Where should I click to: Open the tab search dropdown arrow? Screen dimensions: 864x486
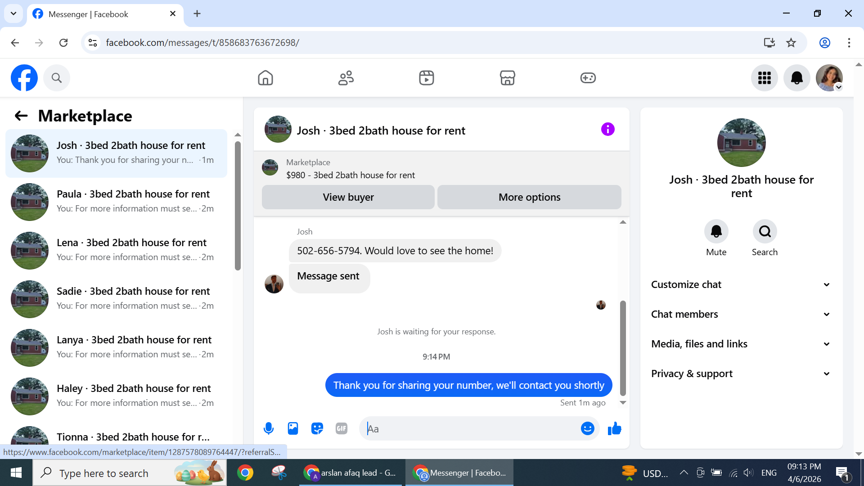(x=13, y=13)
